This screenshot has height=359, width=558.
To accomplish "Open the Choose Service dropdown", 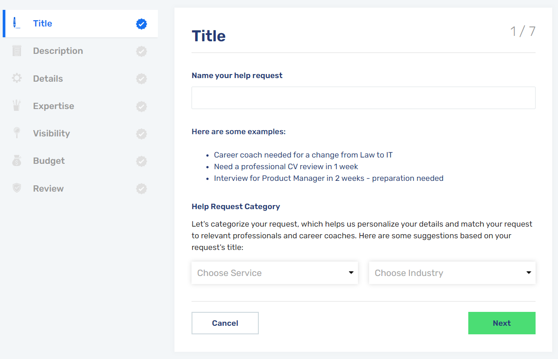I will click(275, 273).
